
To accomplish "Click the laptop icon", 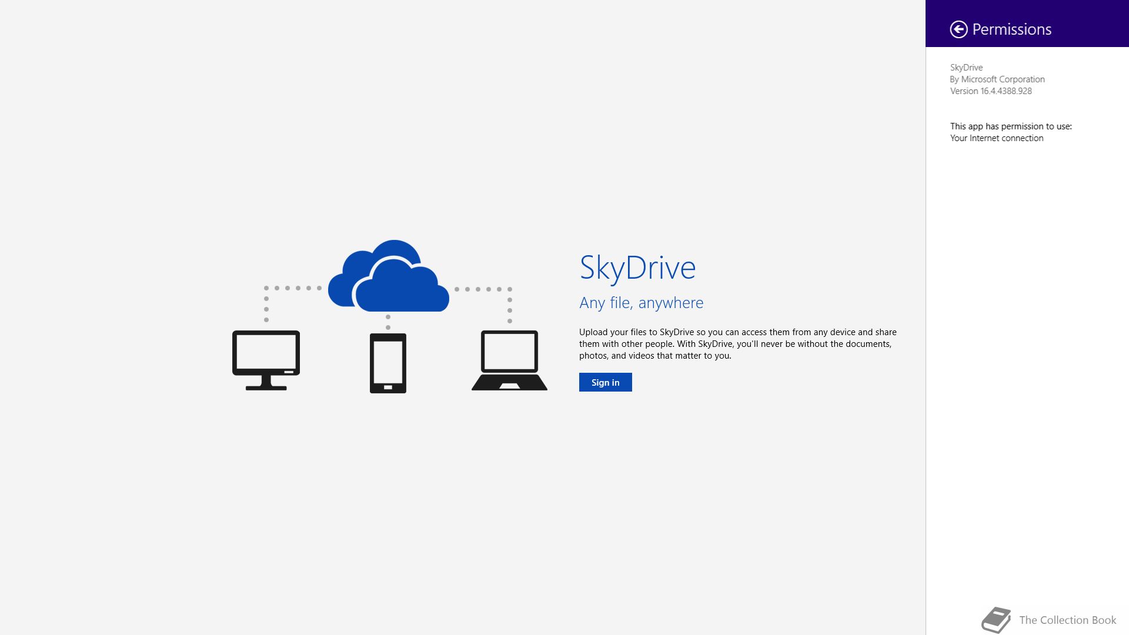I will coord(509,360).
